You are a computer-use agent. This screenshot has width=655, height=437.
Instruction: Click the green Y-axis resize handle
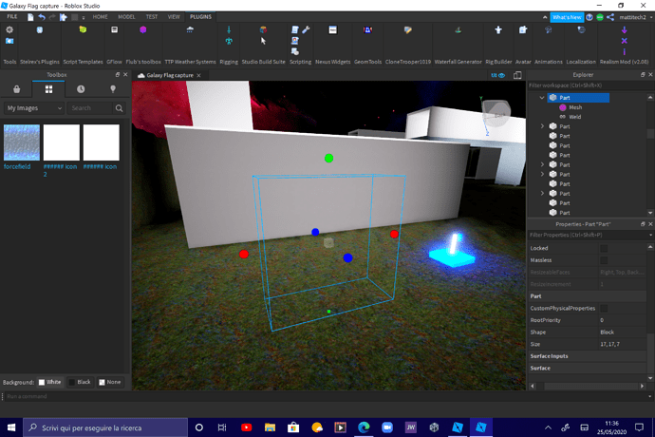(328, 158)
